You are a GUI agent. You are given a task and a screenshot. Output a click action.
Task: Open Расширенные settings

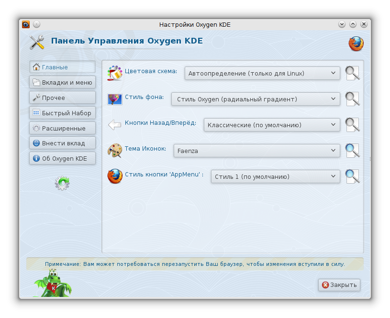pos(62,128)
